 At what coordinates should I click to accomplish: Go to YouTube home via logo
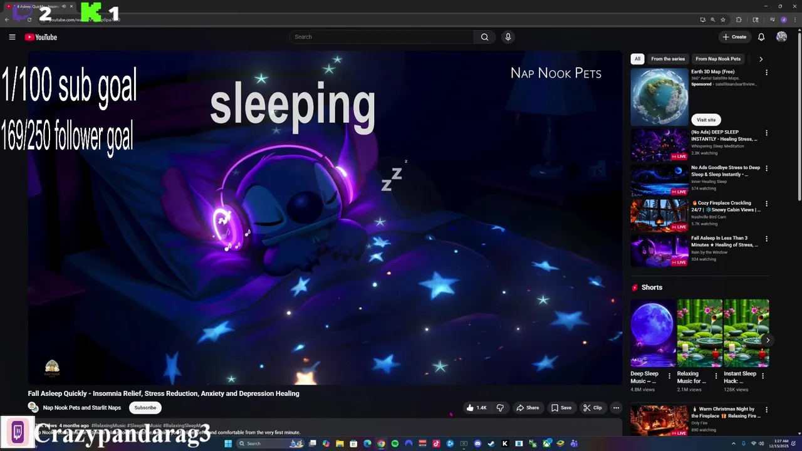pos(41,37)
